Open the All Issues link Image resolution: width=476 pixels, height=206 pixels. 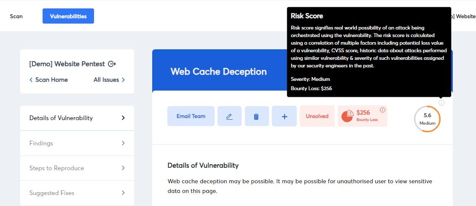click(x=109, y=80)
